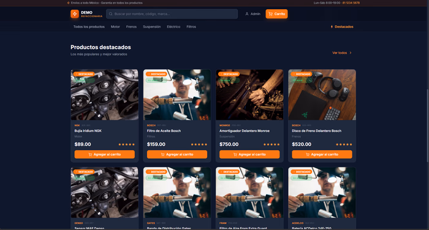Open the Fram product card image
429x230 pixels.
coord(249,193)
